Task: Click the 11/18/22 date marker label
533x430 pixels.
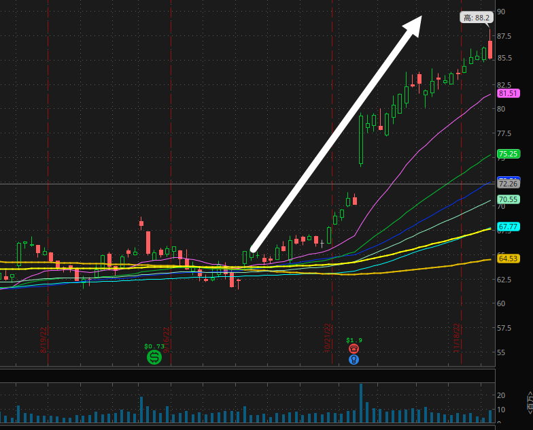Action: (456, 337)
